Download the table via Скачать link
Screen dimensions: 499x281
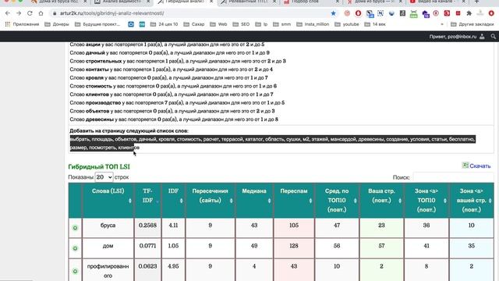480,165
